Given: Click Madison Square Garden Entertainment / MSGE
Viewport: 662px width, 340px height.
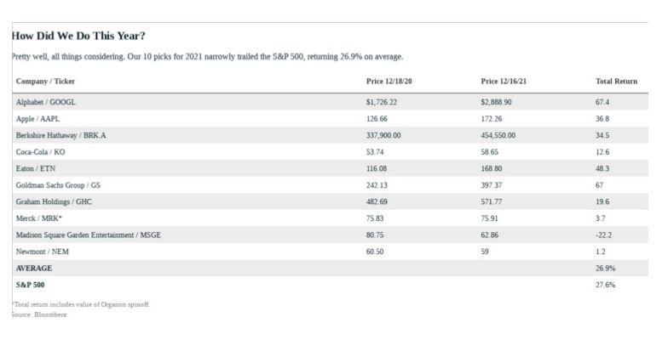Looking at the screenshot, I should 89,235.
